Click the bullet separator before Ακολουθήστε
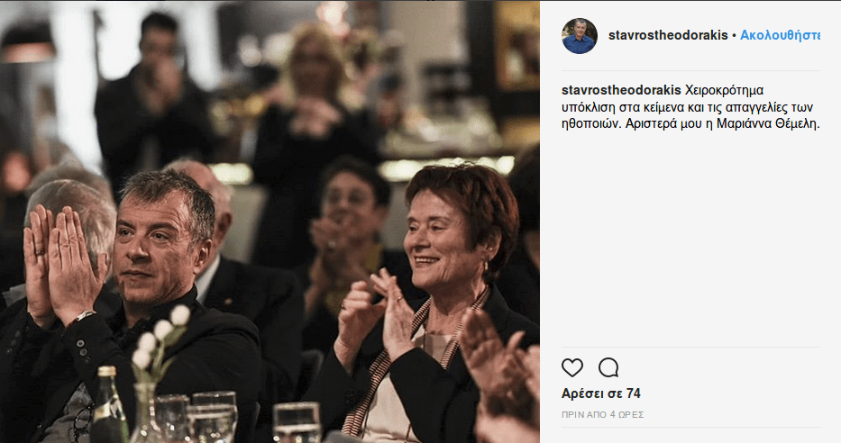Viewport: 841px width, 443px height. 734,35
